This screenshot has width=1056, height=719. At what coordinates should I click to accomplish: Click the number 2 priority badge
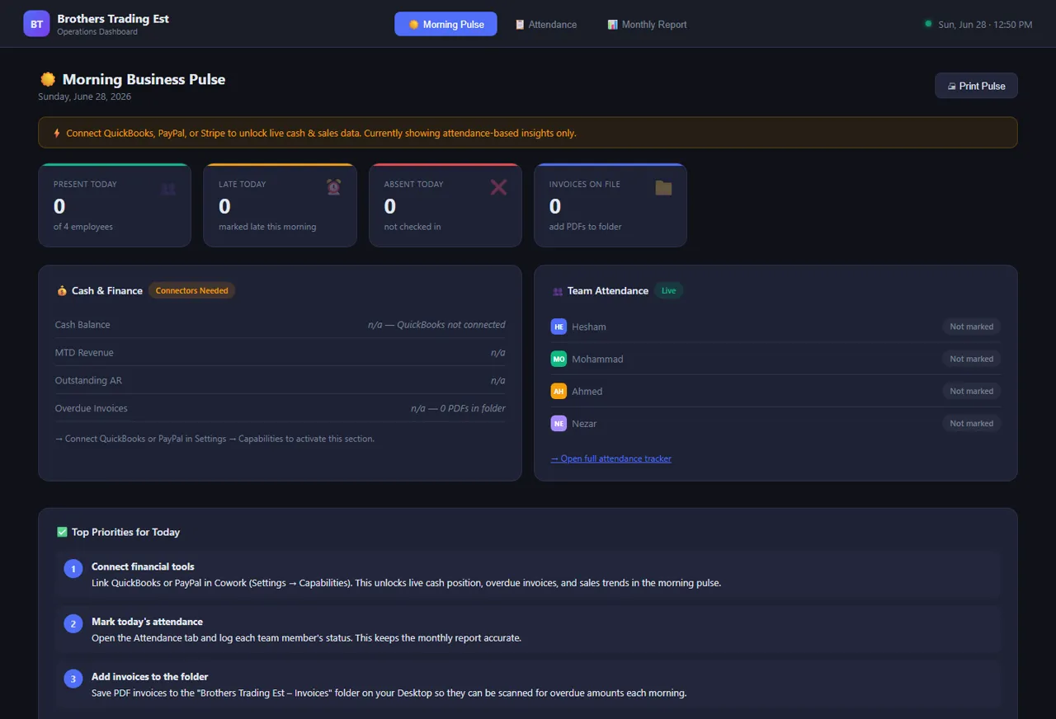coord(73,624)
